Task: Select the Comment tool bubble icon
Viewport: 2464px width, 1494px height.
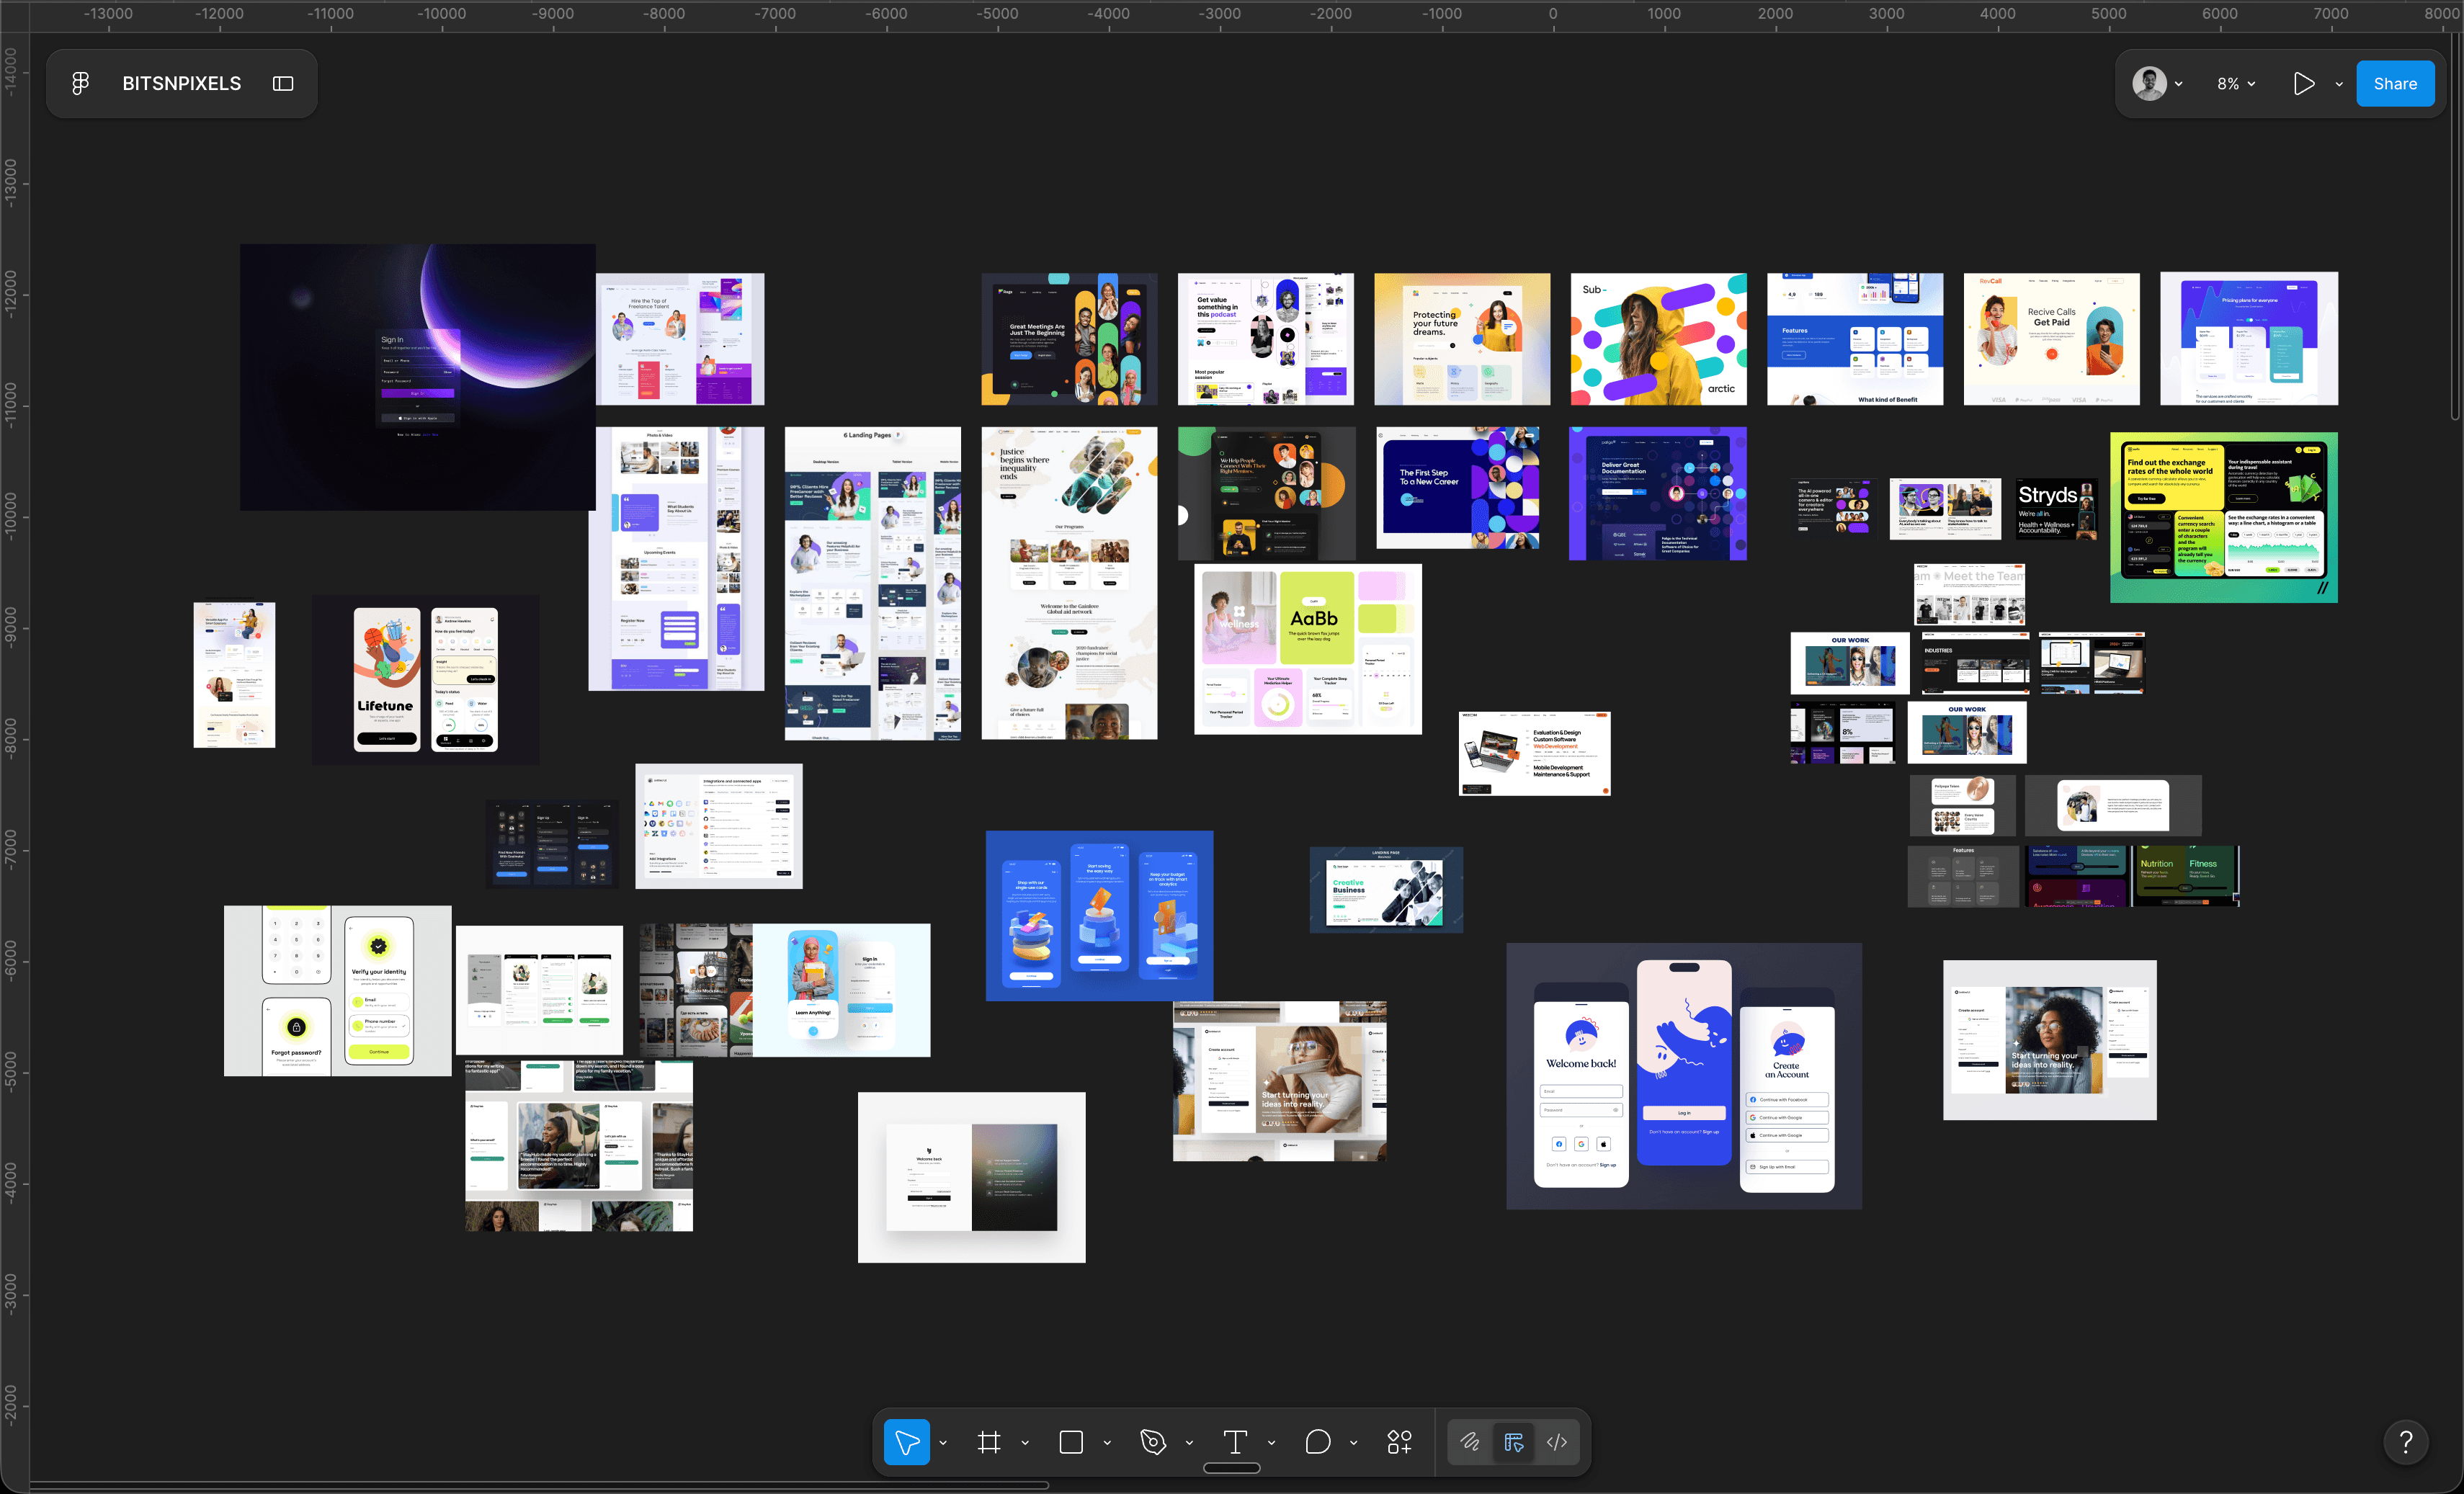Action: [1318, 1442]
